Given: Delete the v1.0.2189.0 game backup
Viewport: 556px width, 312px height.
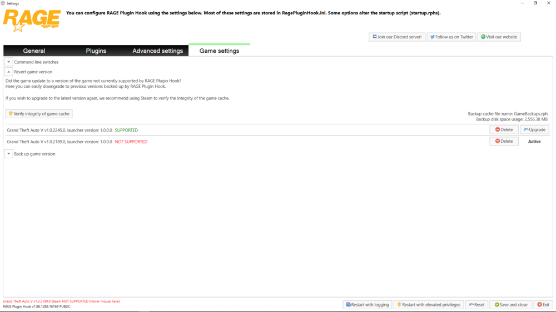Looking at the screenshot, I should [x=504, y=142].
